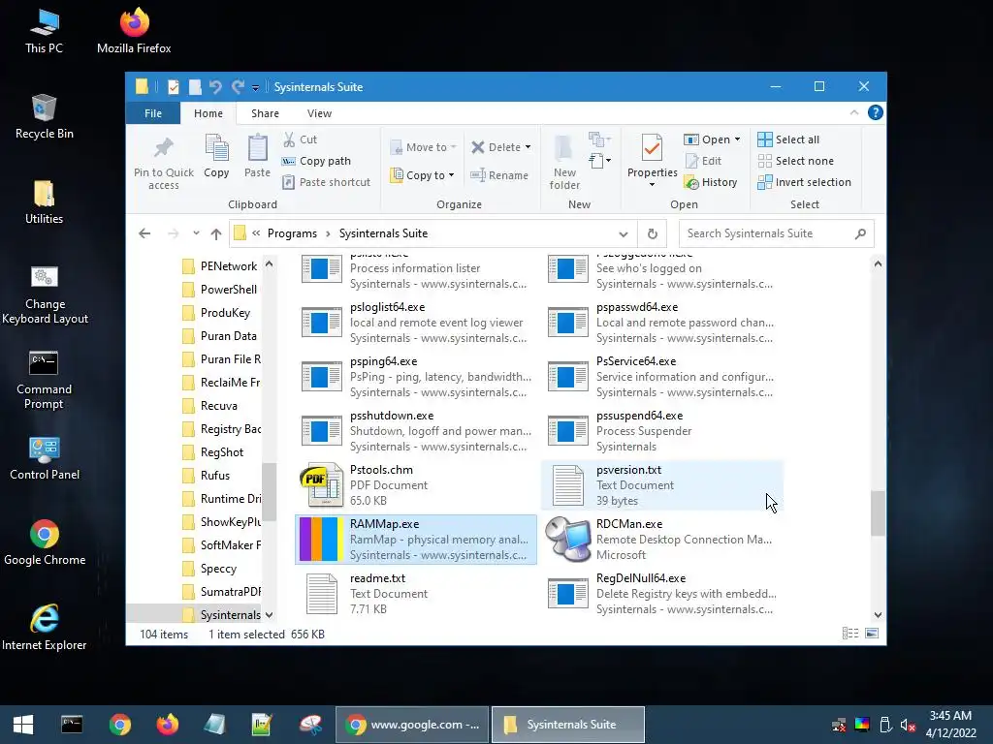This screenshot has height=744, width=993.
Task: Open the www.google.com Chrome taskbar window
Action: 412,725
